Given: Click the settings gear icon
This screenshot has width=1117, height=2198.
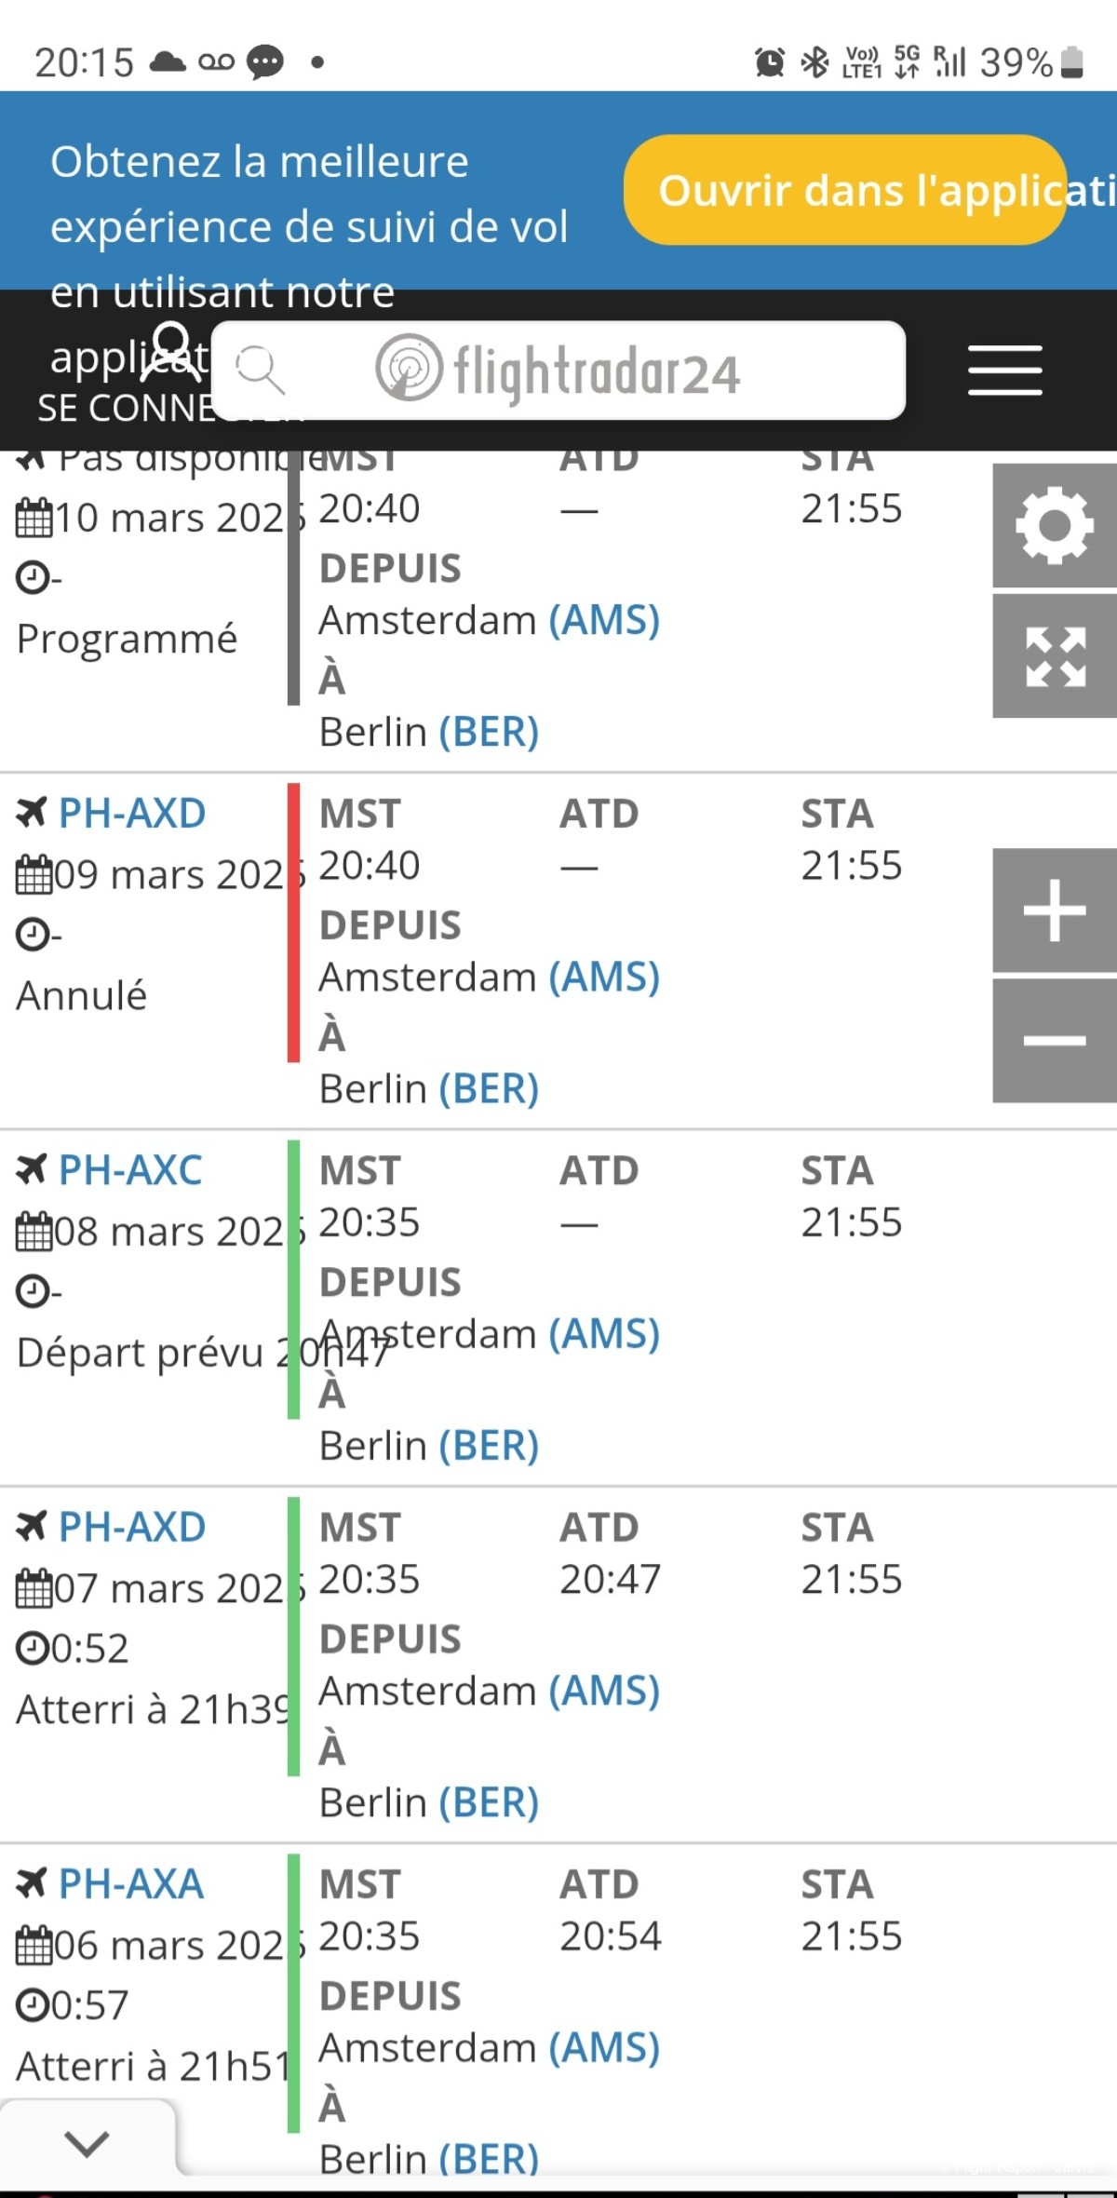Looking at the screenshot, I should point(1055,525).
